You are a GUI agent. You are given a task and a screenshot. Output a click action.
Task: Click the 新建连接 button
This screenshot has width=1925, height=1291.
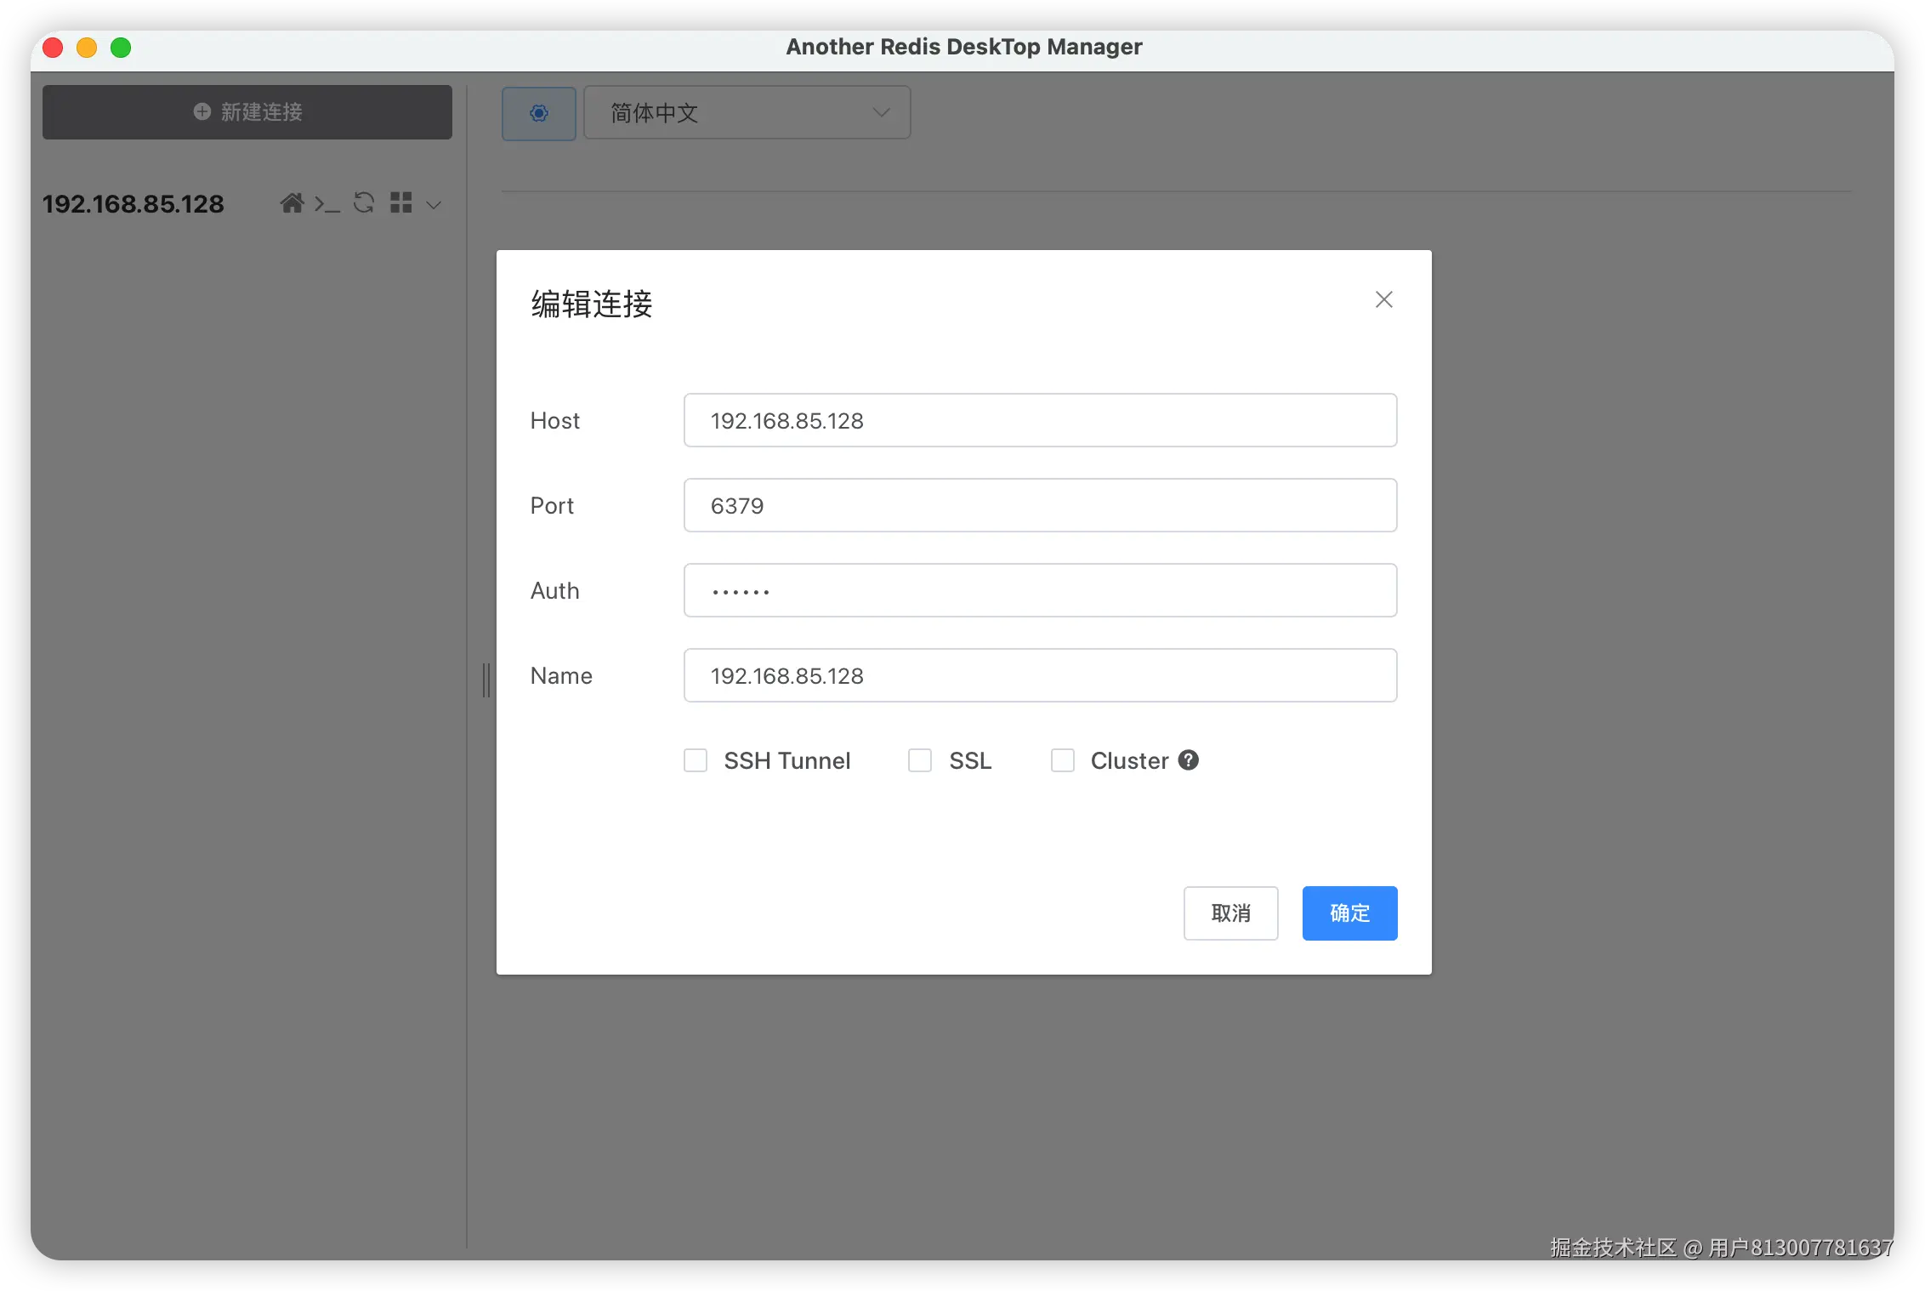pos(247,112)
